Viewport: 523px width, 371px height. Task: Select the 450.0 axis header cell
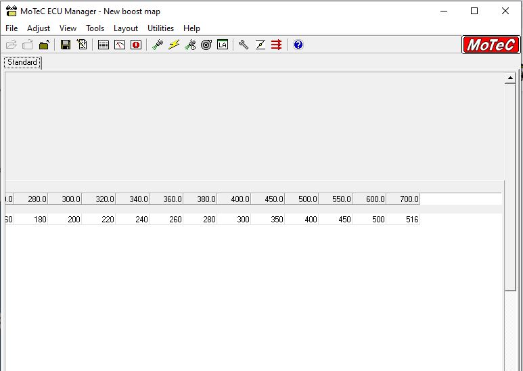(268, 199)
